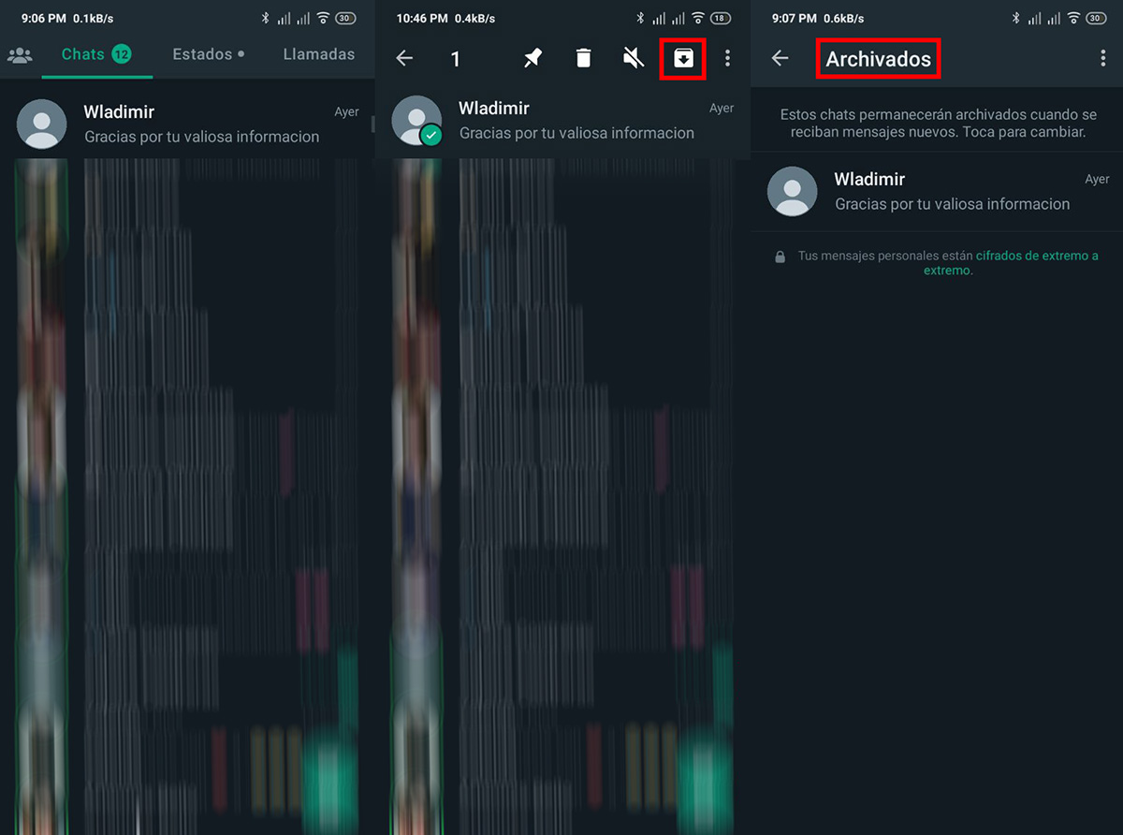The width and height of the screenshot is (1123, 835).
Task: Open more options next to archive icon
Action: tap(728, 59)
